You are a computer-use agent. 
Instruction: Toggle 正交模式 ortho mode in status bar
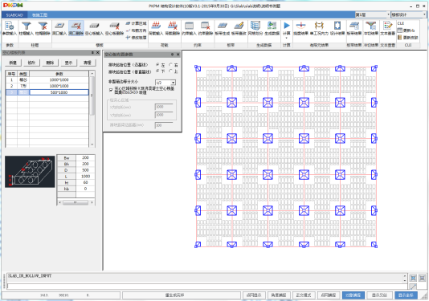click(303, 295)
